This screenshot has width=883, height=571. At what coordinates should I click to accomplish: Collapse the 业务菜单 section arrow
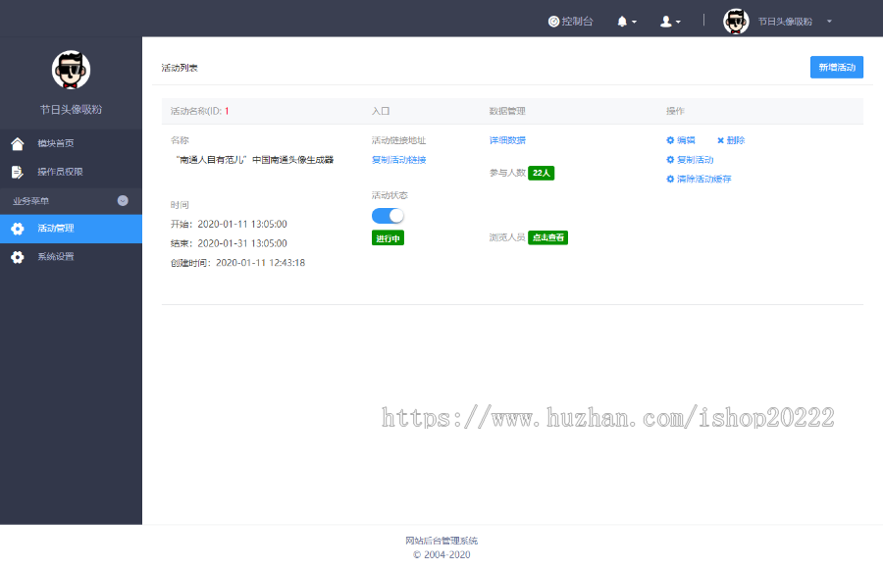click(x=123, y=200)
